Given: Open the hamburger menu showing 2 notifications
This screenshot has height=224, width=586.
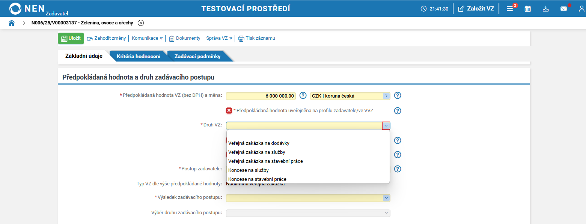Looking at the screenshot, I should pyautogui.click(x=510, y=8).
